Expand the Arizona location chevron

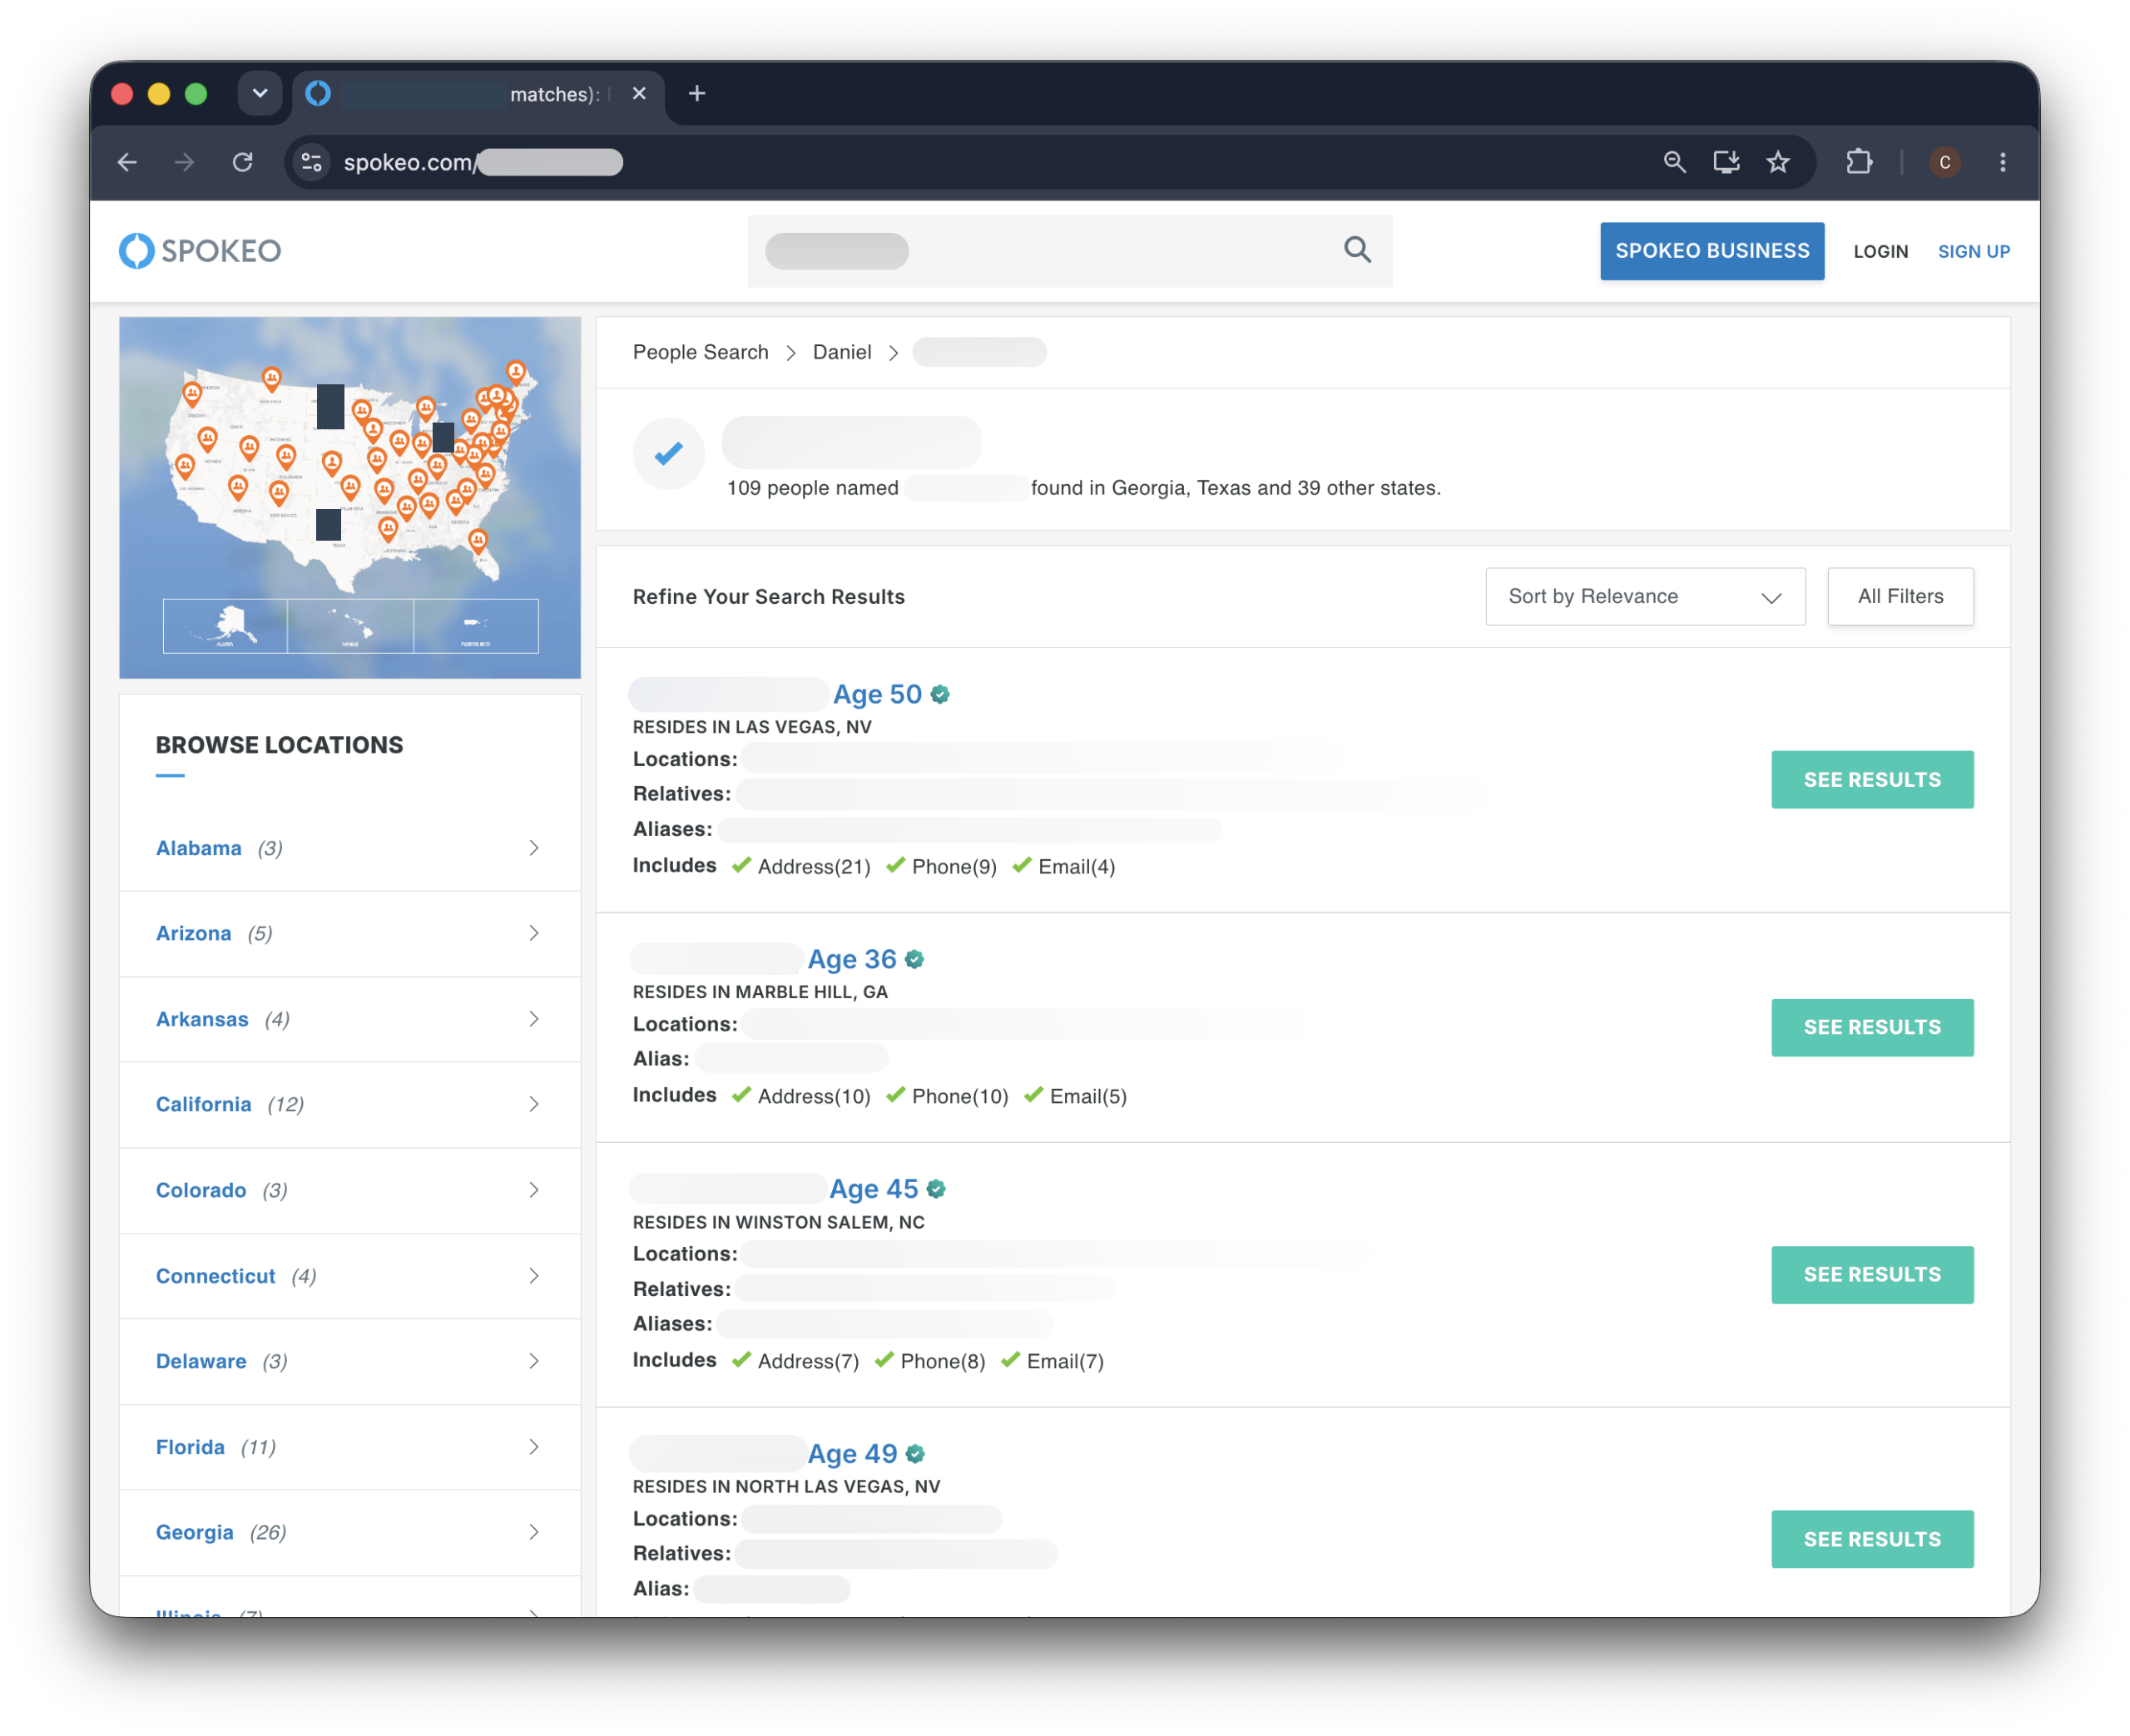(x=534, y=933)
